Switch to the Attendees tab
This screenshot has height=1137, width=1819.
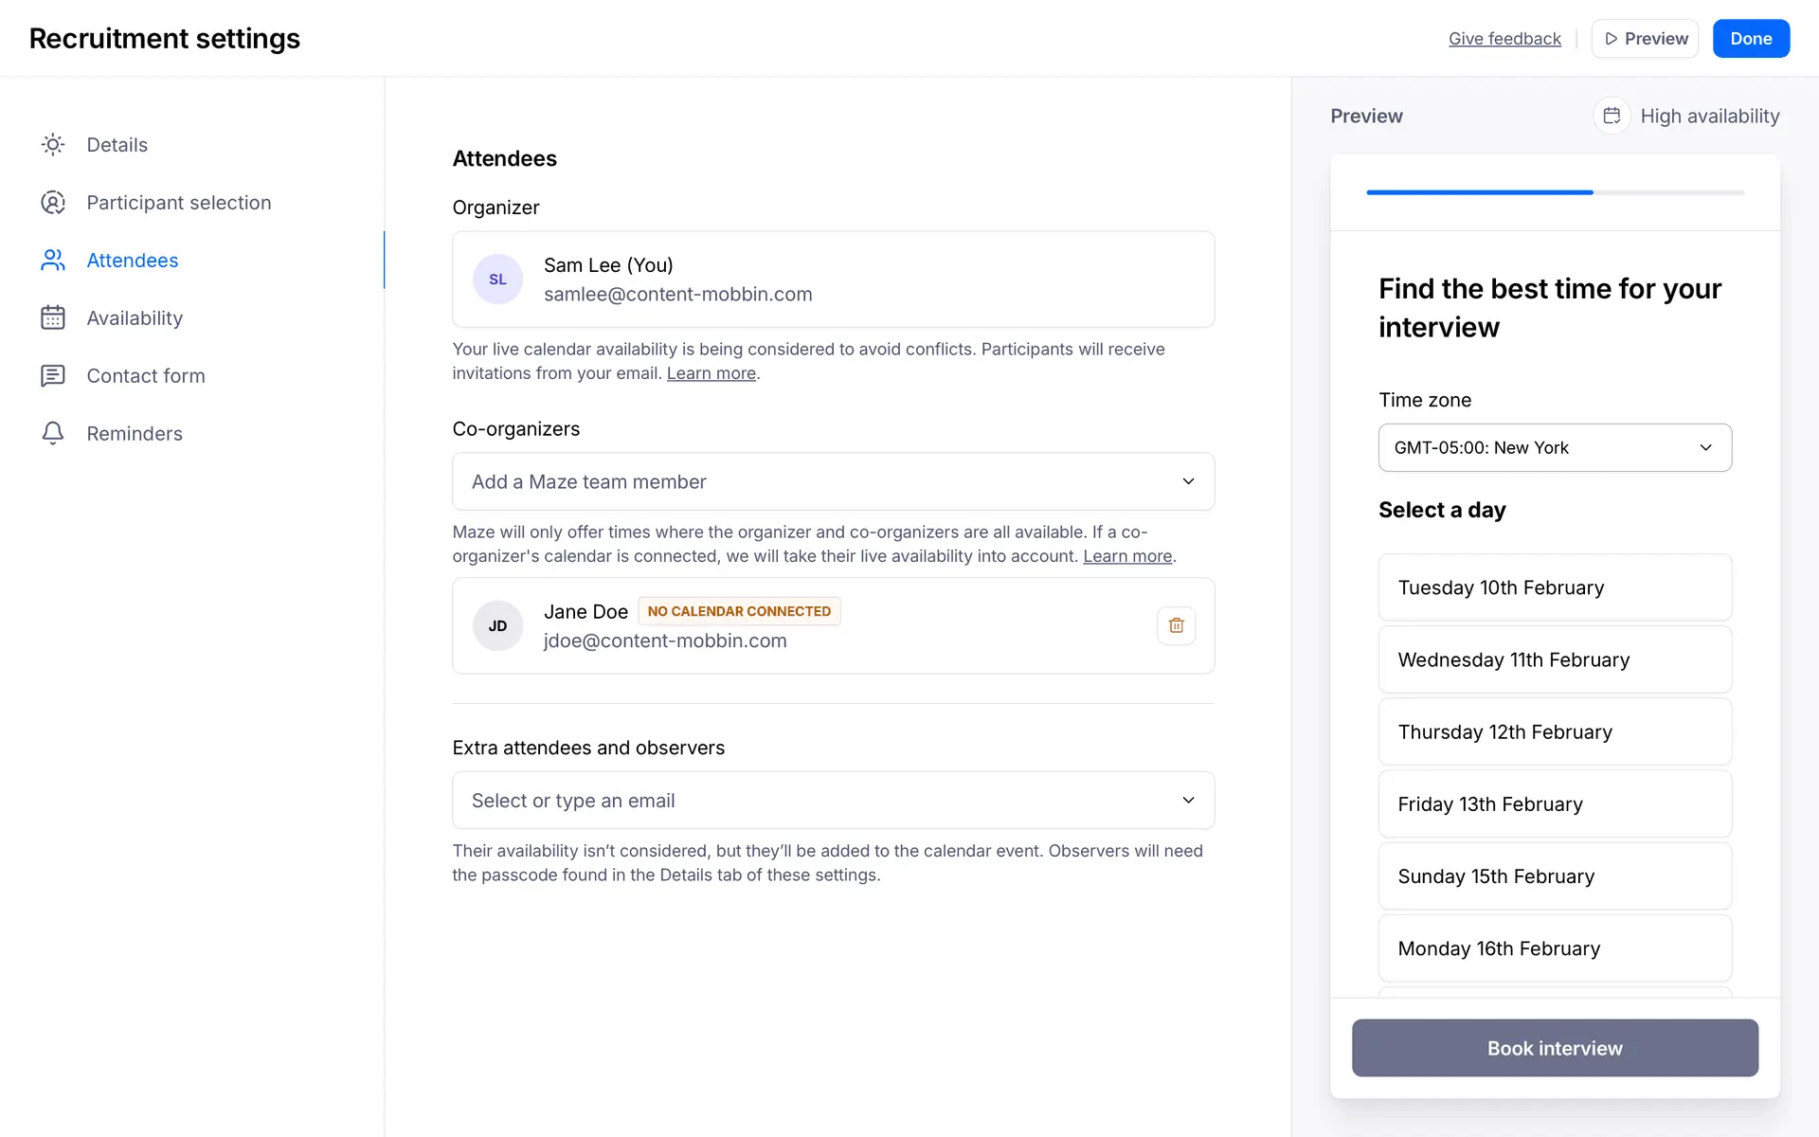(x=133, y=261)
